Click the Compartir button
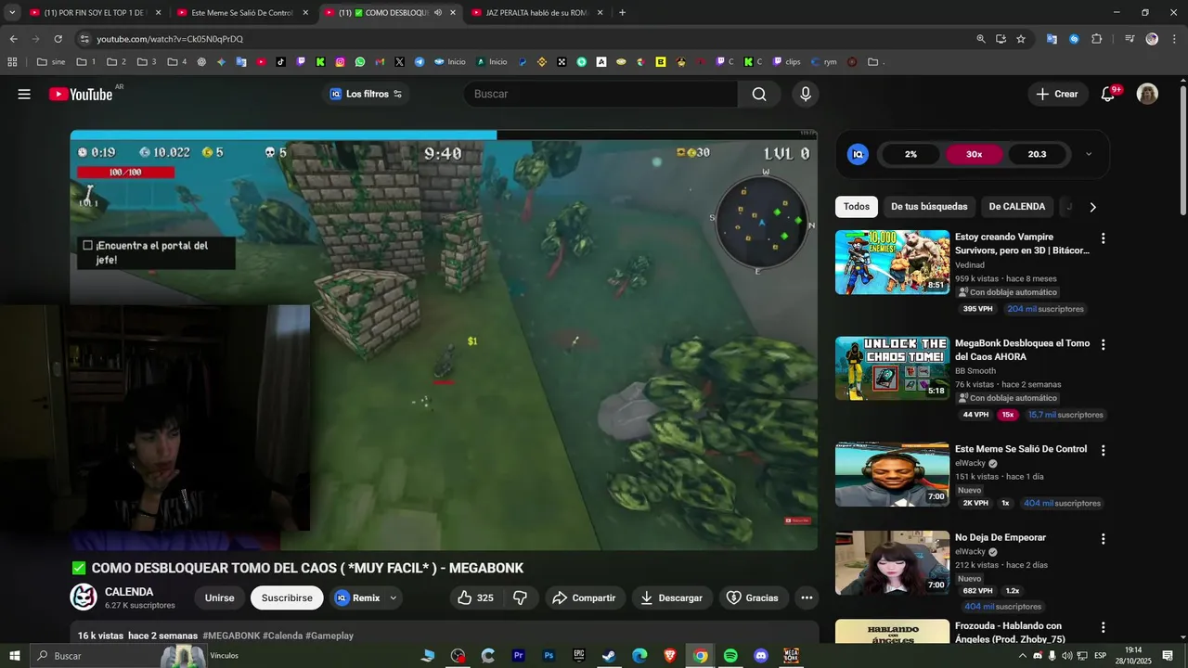Viewport: 1188px width, 668px height. coord(585,597)
